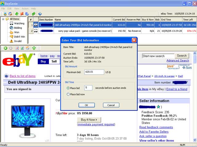Click immediate payment required link

(96, 124)
